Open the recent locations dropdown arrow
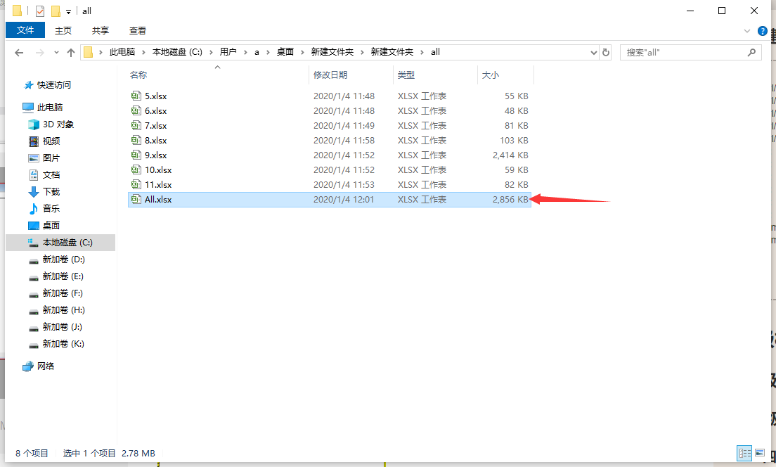 click(x=56, y=53)
